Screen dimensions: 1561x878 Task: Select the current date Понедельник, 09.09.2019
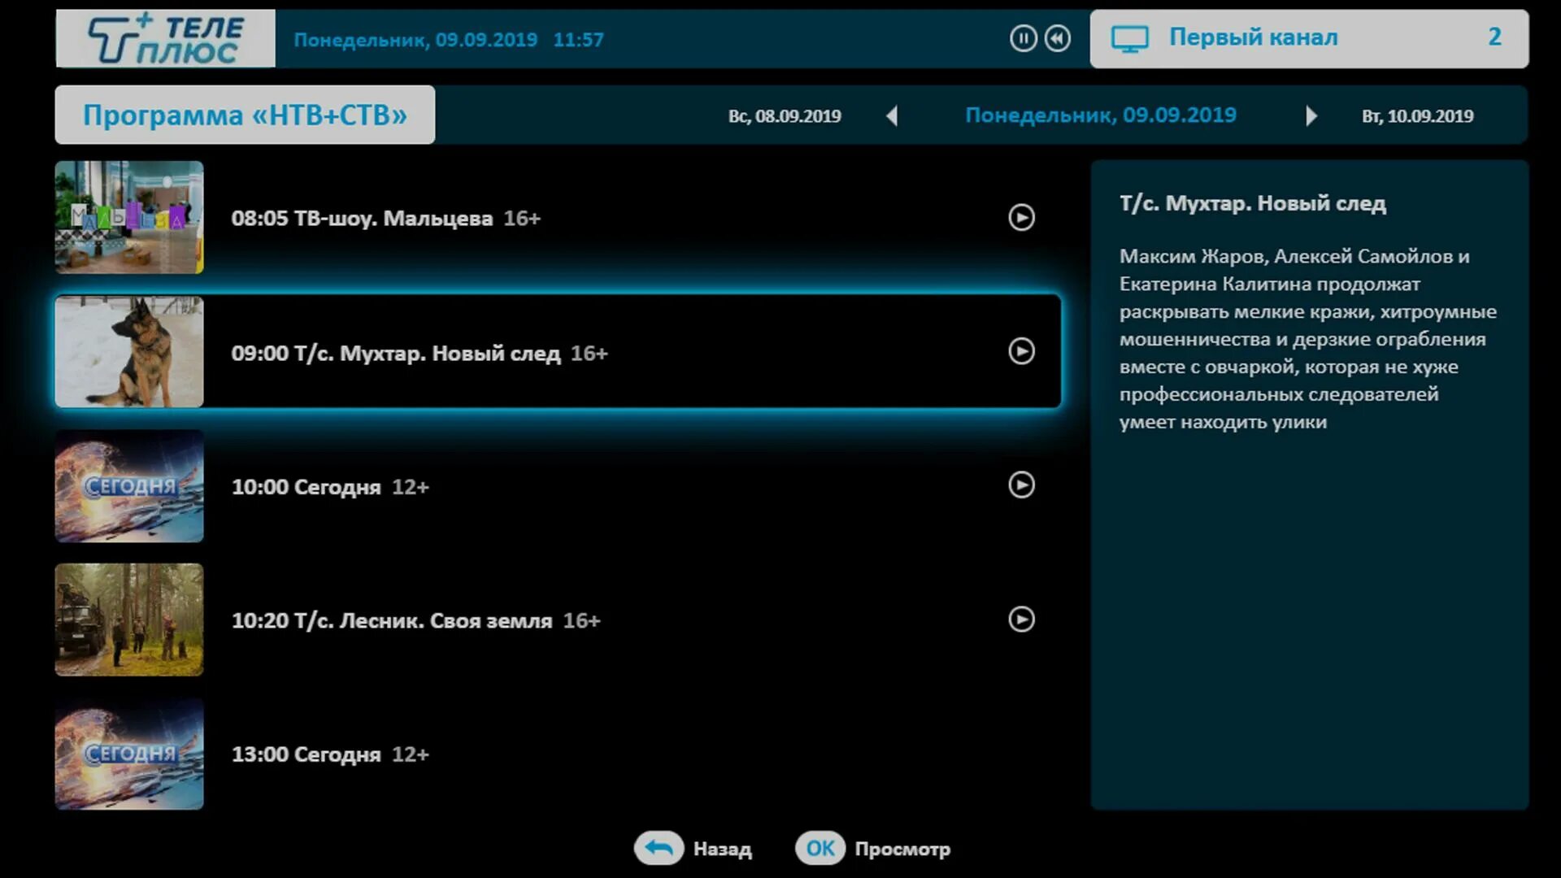1100,115
